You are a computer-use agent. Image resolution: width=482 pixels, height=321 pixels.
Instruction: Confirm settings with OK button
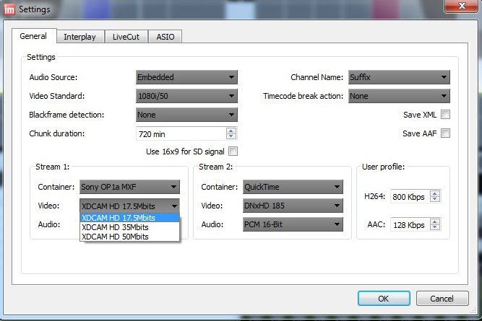(384, 299)
